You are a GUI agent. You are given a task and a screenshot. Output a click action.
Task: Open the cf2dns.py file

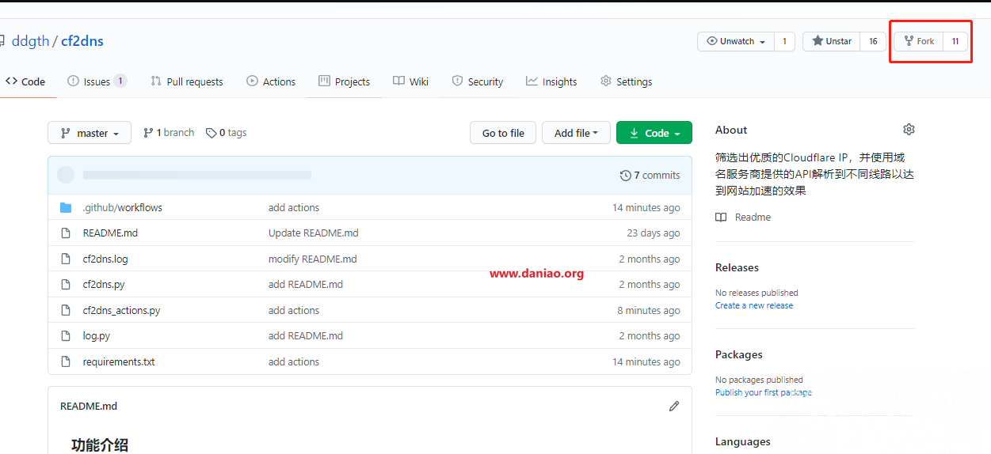[x=104, y=284]
